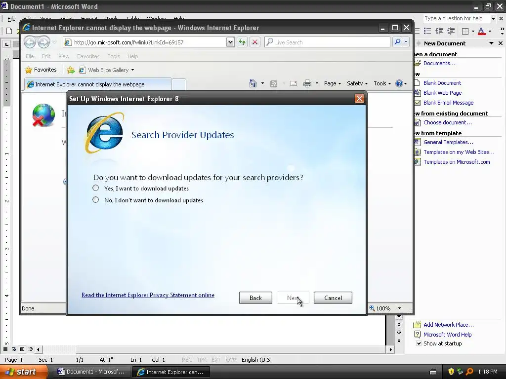Click Select Browse Object circle button
Image resolution: width=506 pixels, height=379 pixels.
click(x=399, y=333)
